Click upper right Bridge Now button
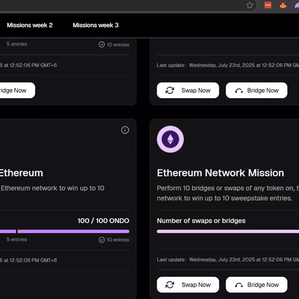Viewport: 299px width, 299px height. 257,90
